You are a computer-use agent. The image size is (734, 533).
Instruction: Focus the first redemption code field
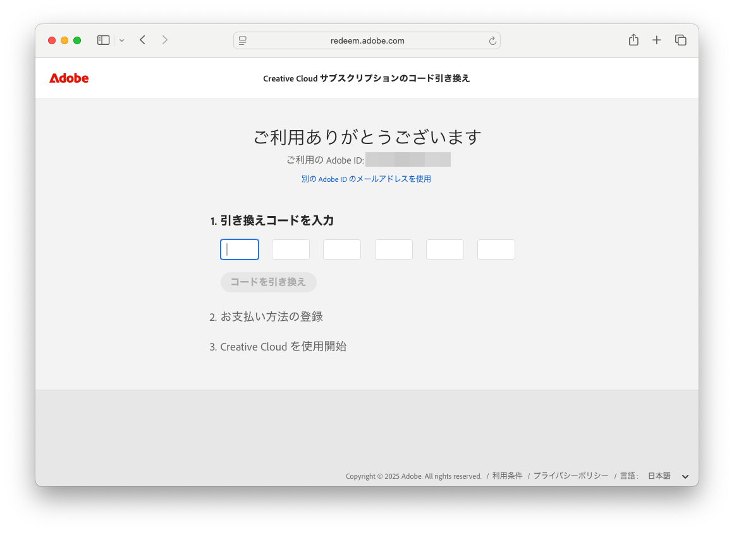click(x=240, y=249)
